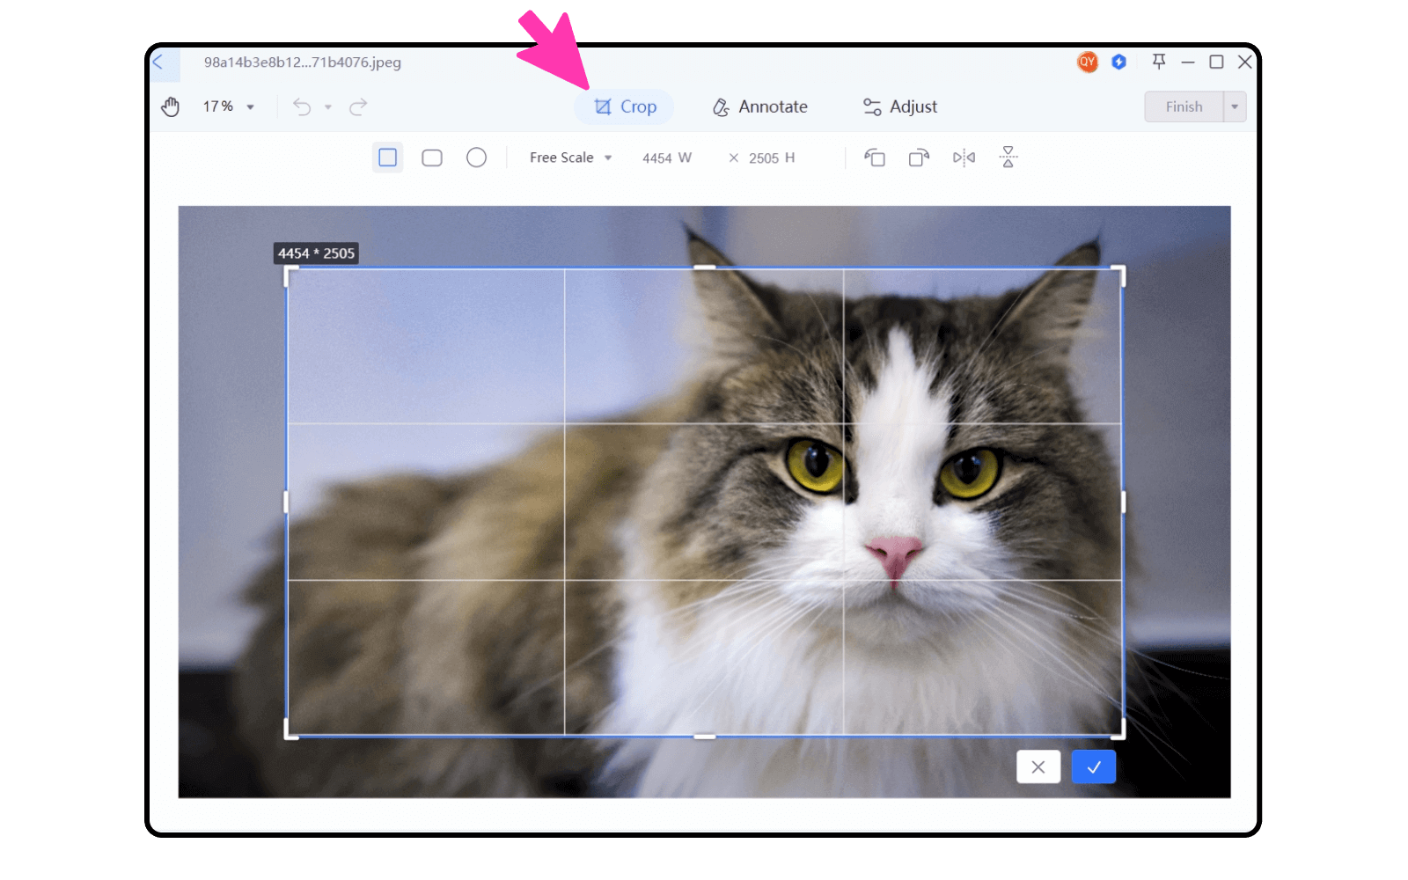Choose the circle crop shape
The height and width of the screenshot is (880, 1408).
tap(477, 158)
